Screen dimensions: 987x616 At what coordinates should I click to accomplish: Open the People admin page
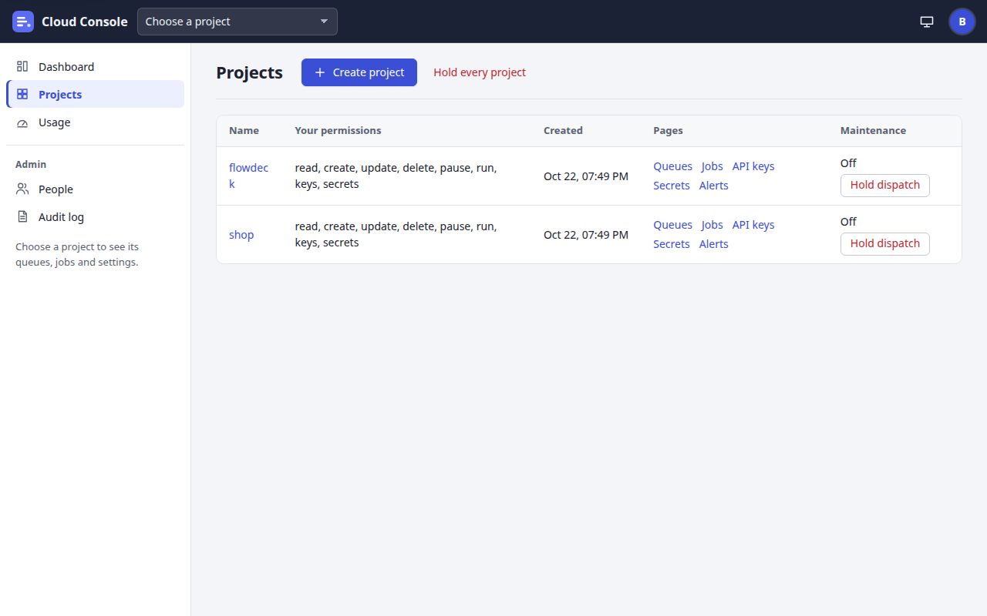(x=96, y=189)
